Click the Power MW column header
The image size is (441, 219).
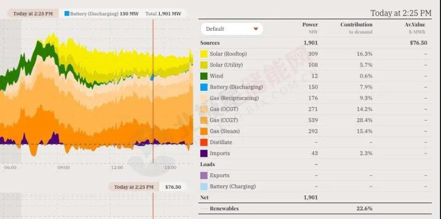[x=310, y=28]
